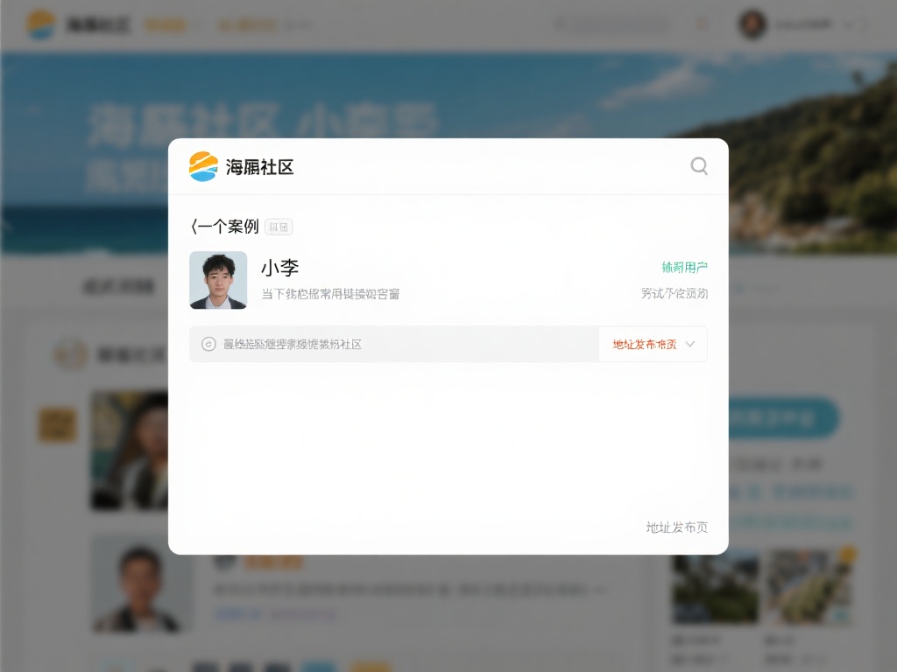
Task: Open the orange 地址发布 dropdown selector
Action: (645, 344)
